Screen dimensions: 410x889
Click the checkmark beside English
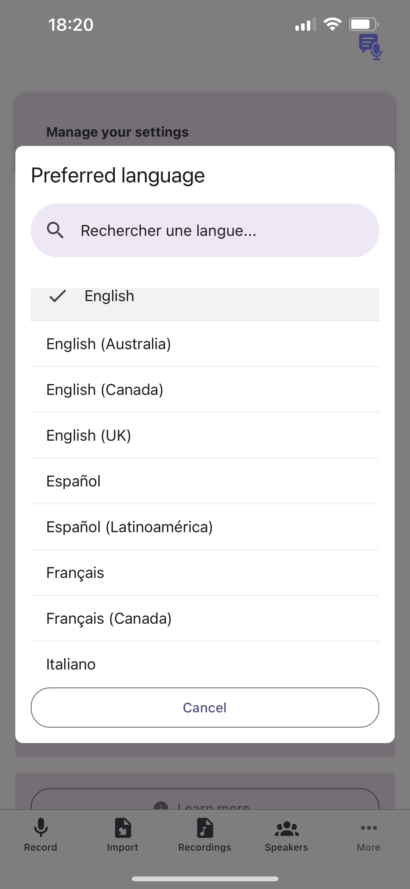pos(57,296)
